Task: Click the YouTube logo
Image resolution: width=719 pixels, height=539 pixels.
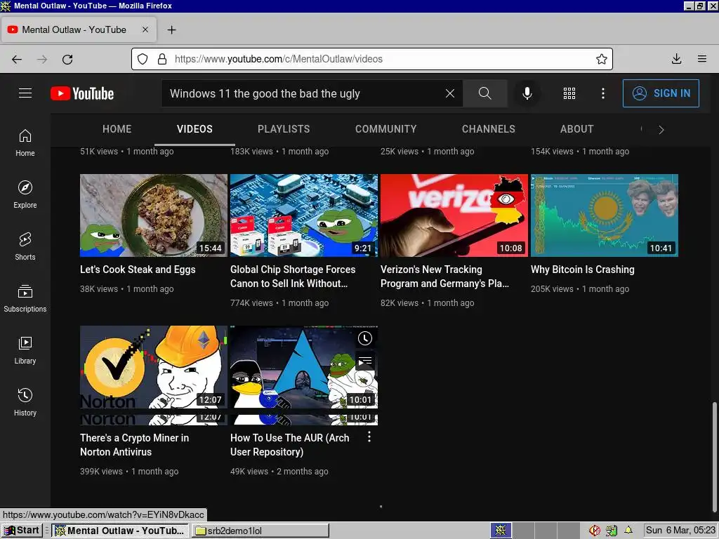Action: pos(82,93)
